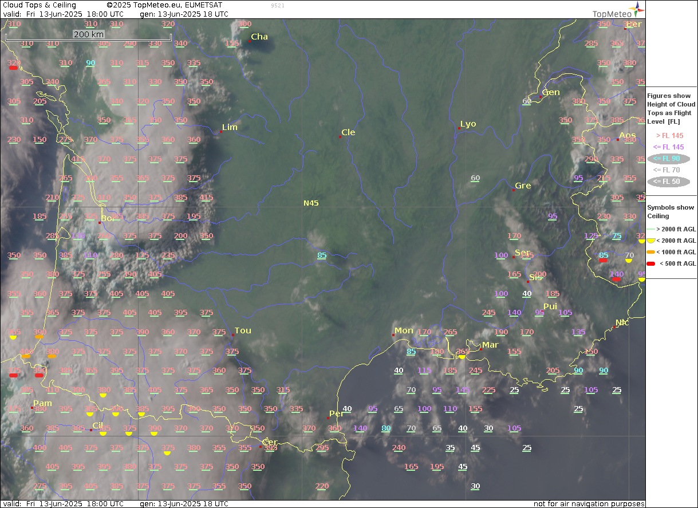
Task: Click the 'Sis' city label
Action: pyautogui.click(x=535, y=277)
